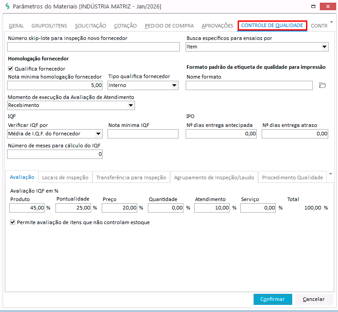
Task: Focus Nº dias entrega antecipada field
Action: 221,134
